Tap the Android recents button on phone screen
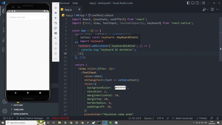This screenshot has width=222, height=125. [x=40, y=93]
